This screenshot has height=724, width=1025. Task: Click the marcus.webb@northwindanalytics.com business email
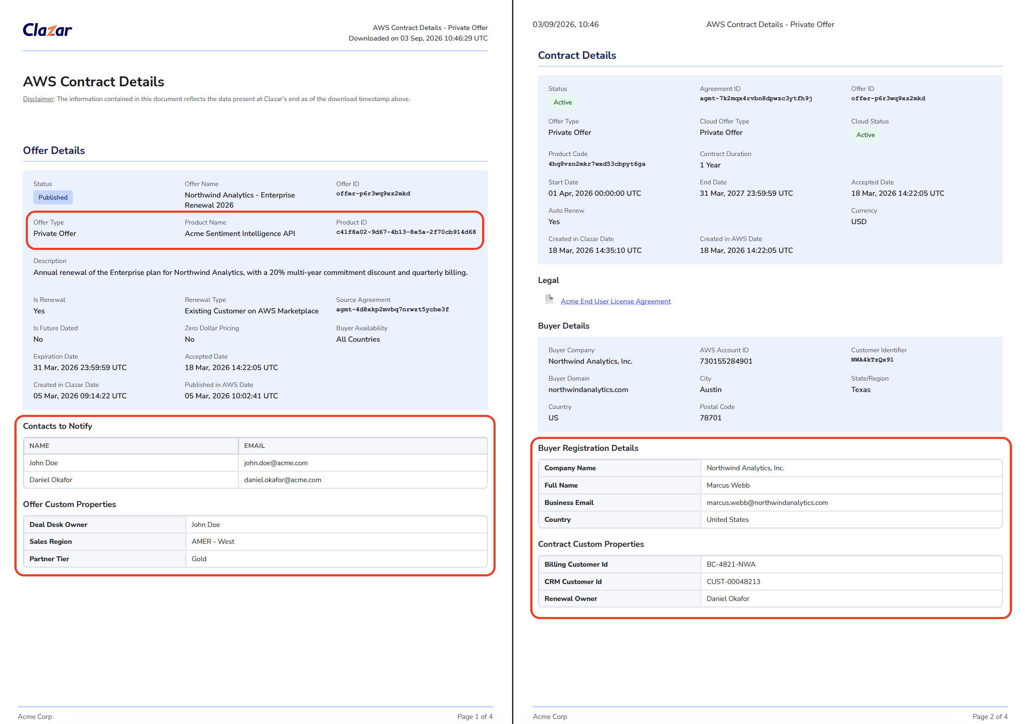[x=767, y=502]
